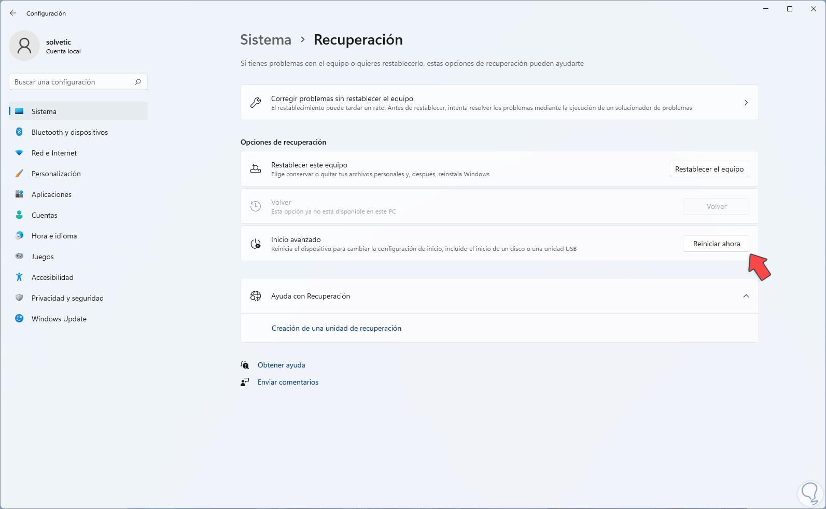Open Windows Update section
Image resolution: width=826 pixels, height=509 pixels.
point(59,319)
